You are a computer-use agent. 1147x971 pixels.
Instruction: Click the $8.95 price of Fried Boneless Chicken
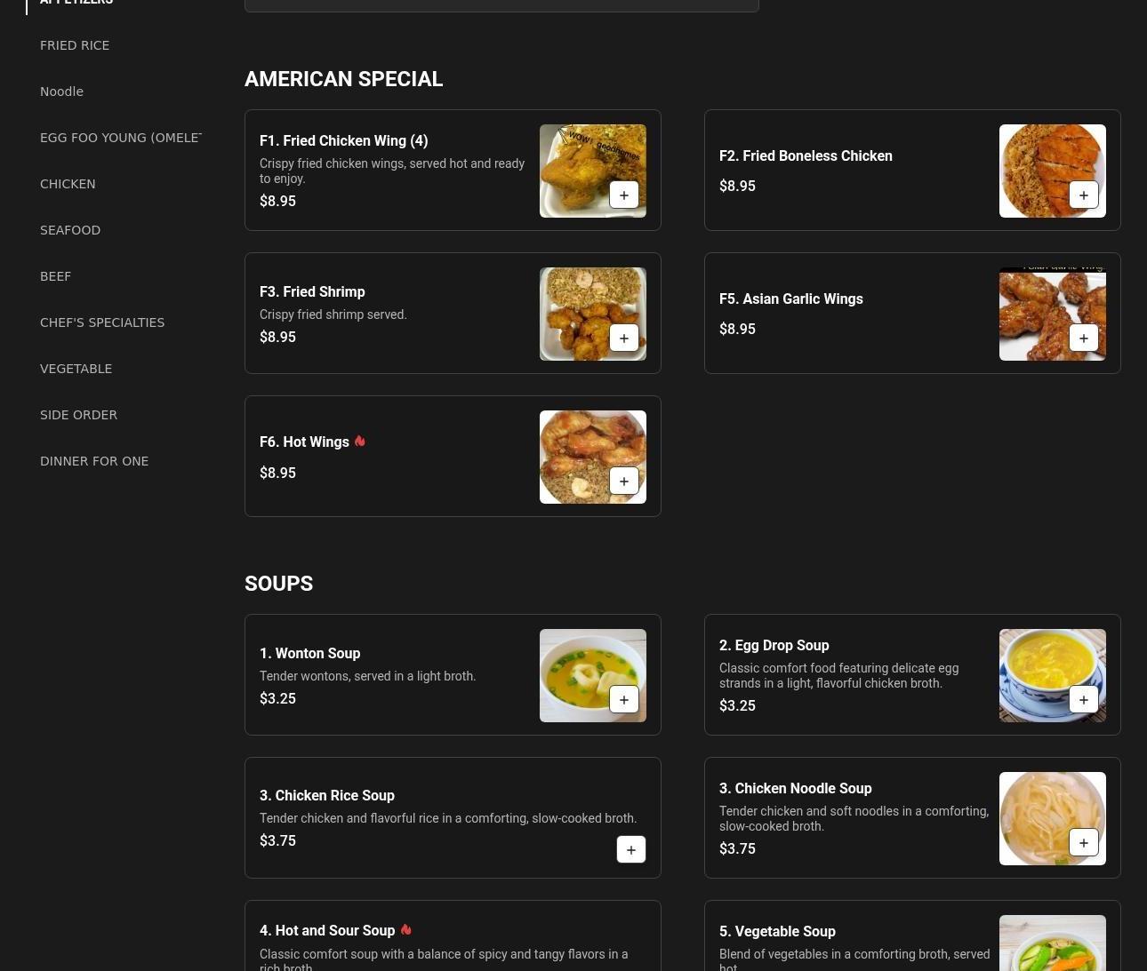point(738,186)
